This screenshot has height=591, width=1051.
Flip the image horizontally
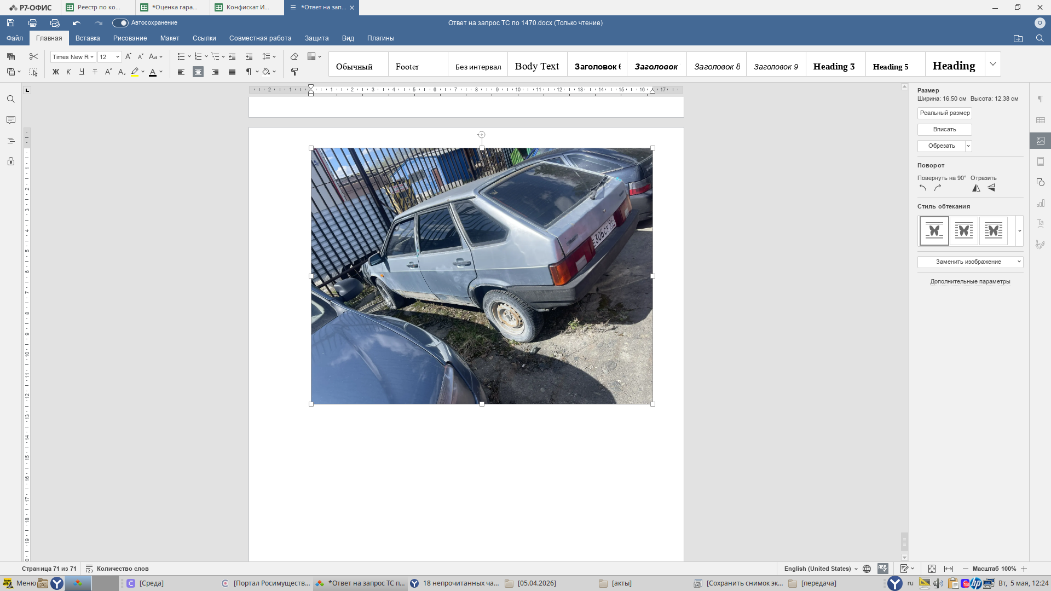[x=976, y=188]
